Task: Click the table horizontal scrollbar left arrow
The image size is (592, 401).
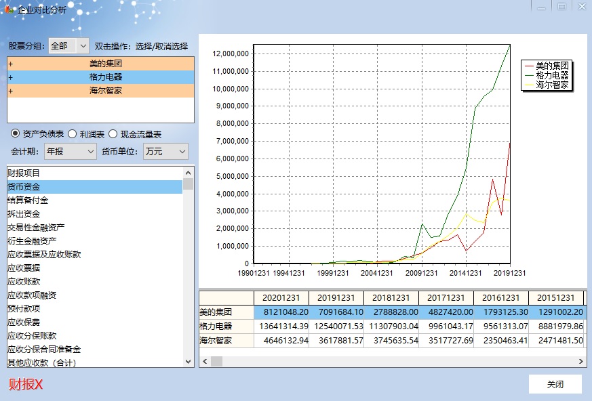Action: 204,362
